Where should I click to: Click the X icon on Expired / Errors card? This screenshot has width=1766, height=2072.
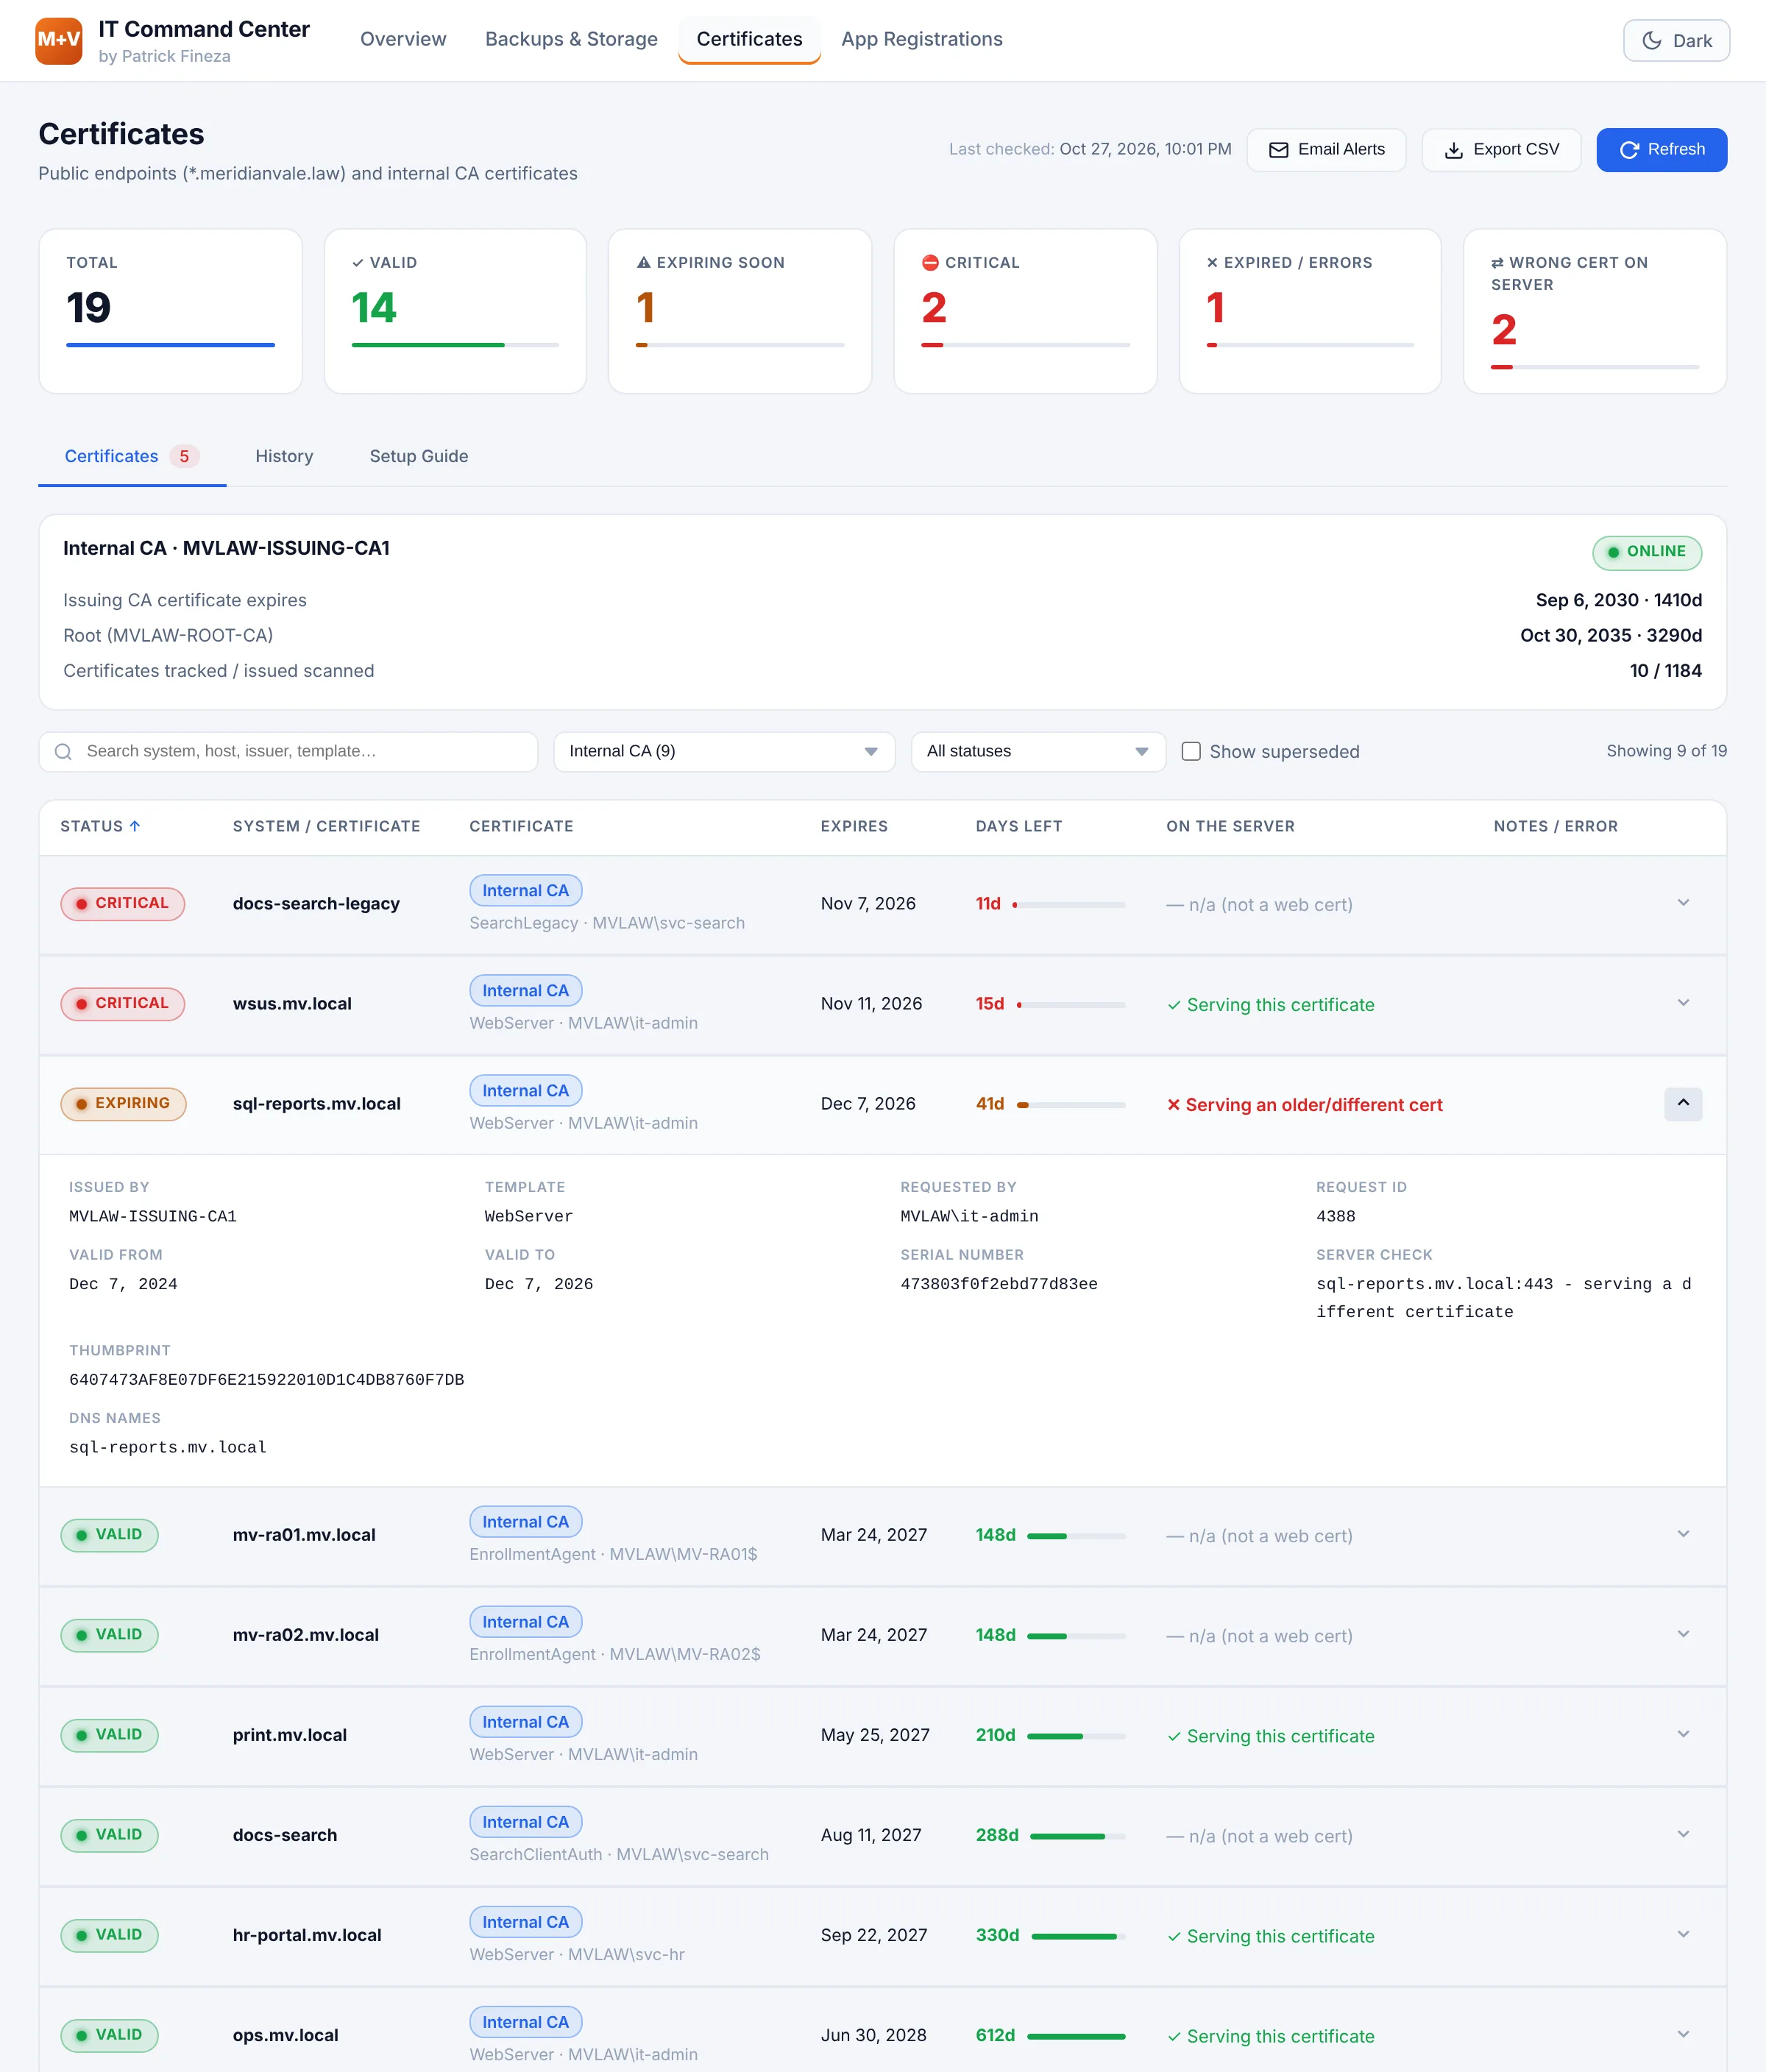[x=1212, y=262]
